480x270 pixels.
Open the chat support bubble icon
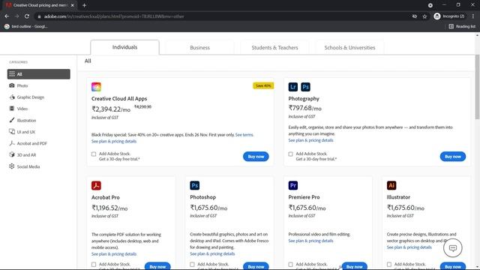pos(453,248)
